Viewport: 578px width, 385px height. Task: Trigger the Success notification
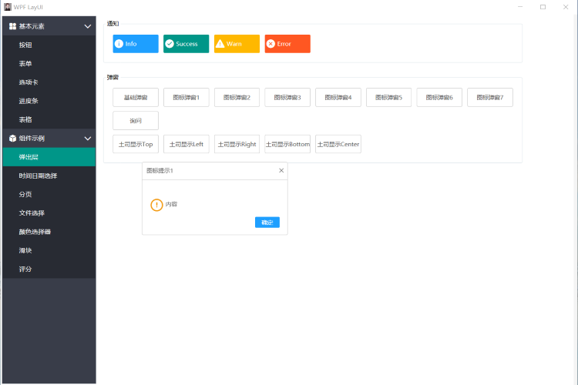pyautogui.click(x=187, y=44)
